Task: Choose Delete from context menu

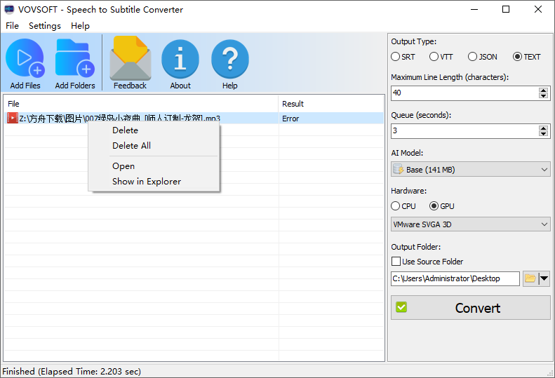Action: [154, 130]
